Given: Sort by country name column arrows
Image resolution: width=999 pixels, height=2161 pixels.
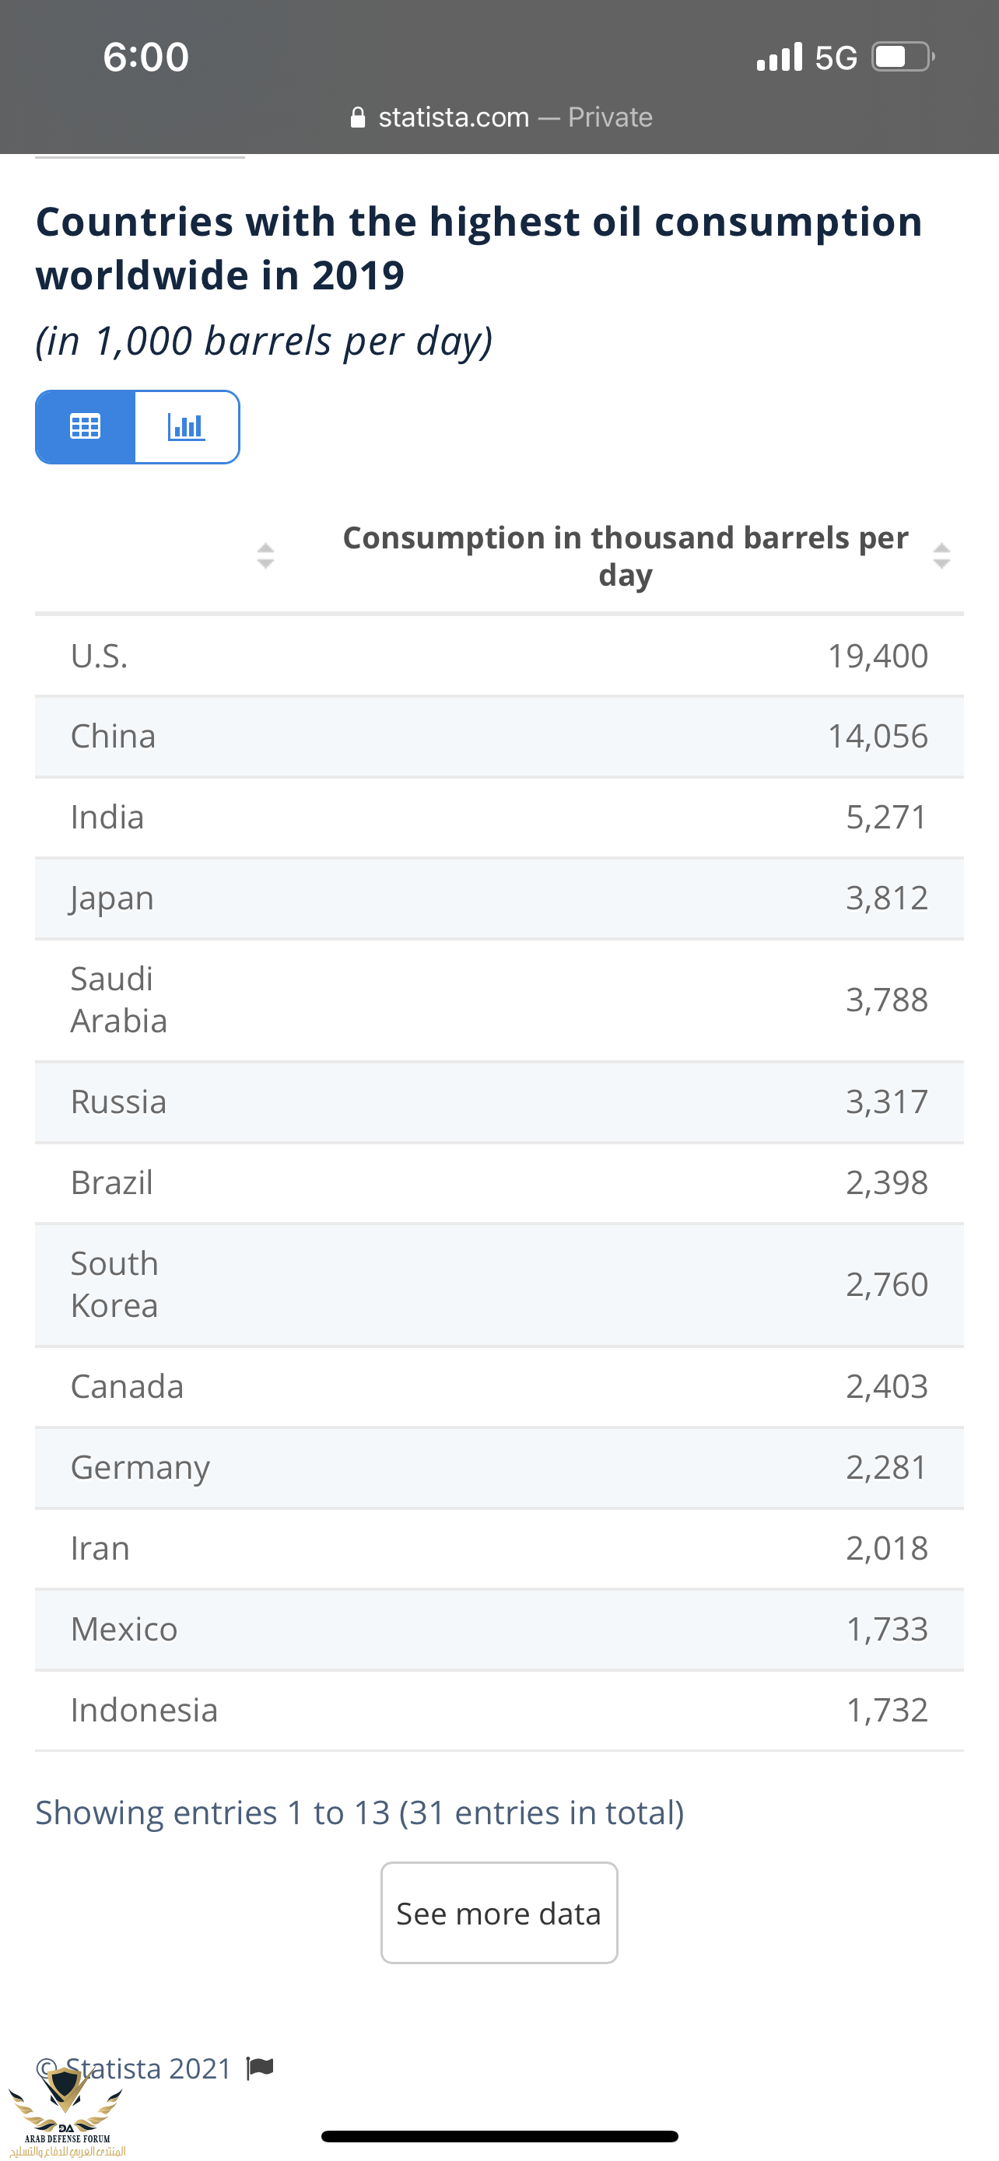Looking at the screenshot, I should click(x=265, y=555).
